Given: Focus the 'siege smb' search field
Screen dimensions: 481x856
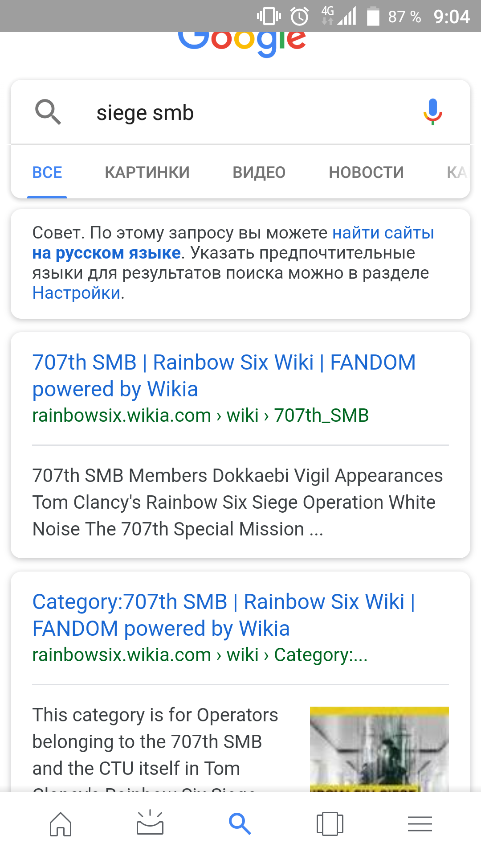Looking at the screenshot, I should tap(249, 113).
